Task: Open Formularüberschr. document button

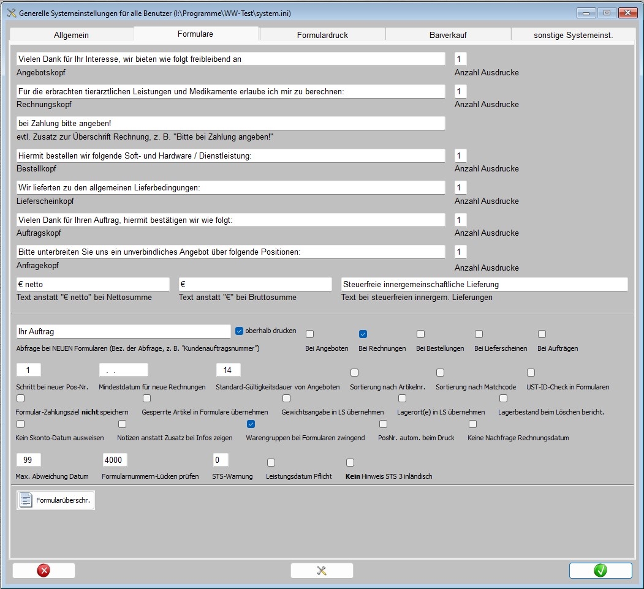Action: point(56,500)
